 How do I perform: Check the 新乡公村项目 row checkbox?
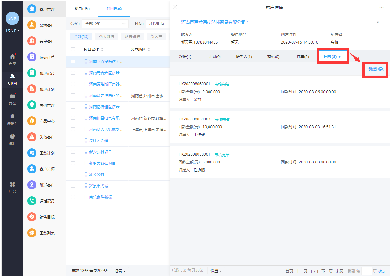click(x=73, y=152)
